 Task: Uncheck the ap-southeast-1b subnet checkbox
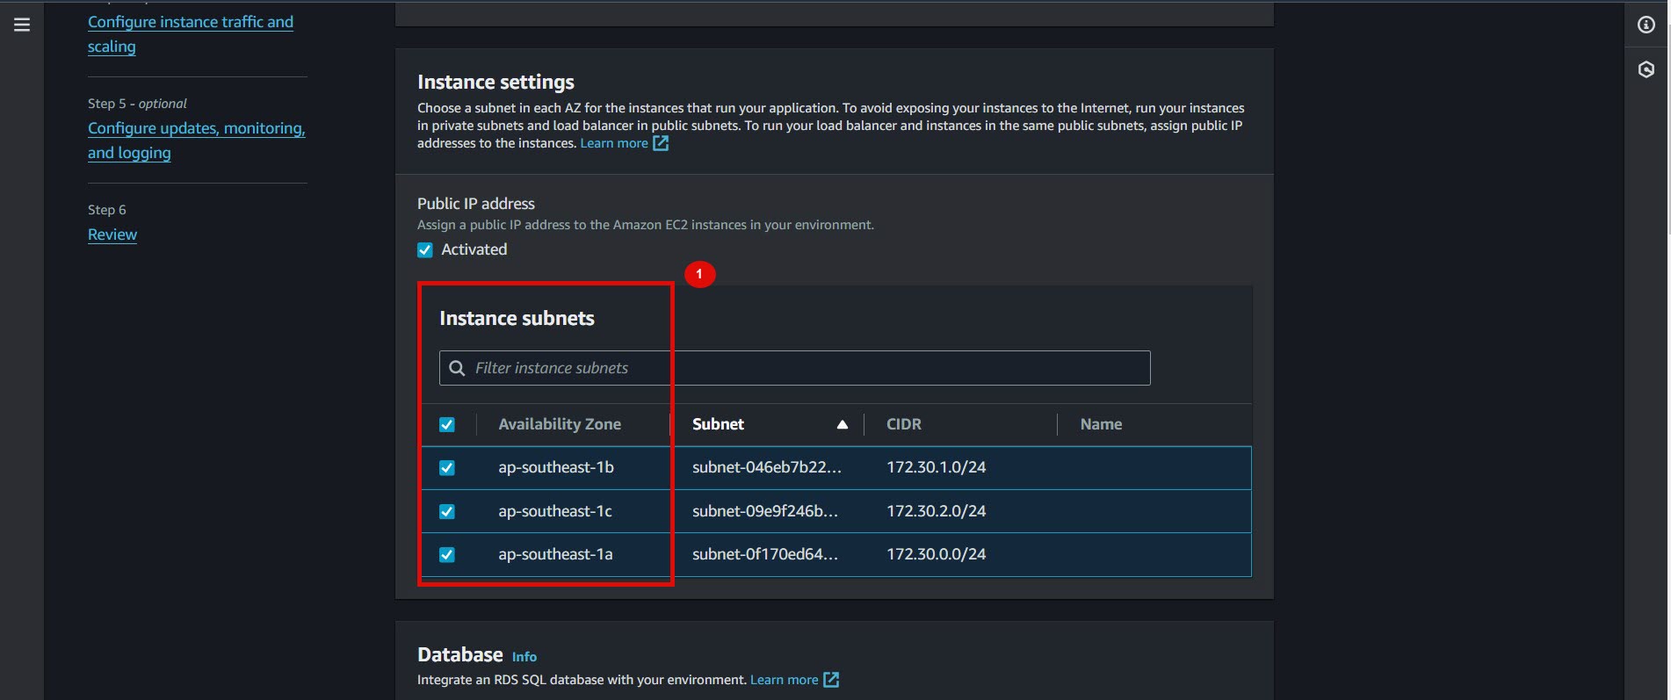pyautogui.click(x=447, y=468)
